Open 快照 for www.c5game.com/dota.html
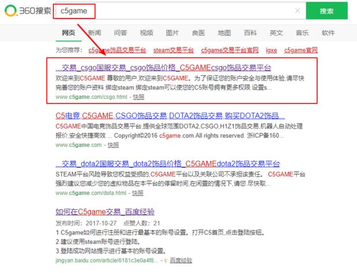Viewport: 357px width, 273px height. tap(138, 193)
